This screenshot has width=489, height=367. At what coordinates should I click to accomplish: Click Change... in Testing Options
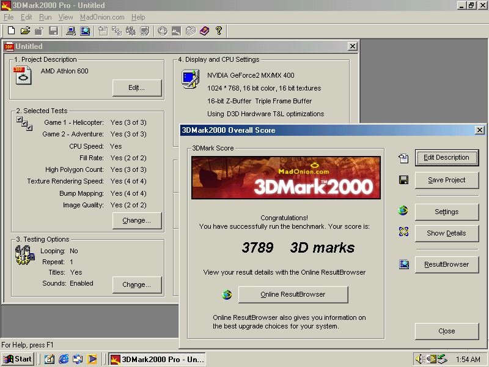coord(137,284)
